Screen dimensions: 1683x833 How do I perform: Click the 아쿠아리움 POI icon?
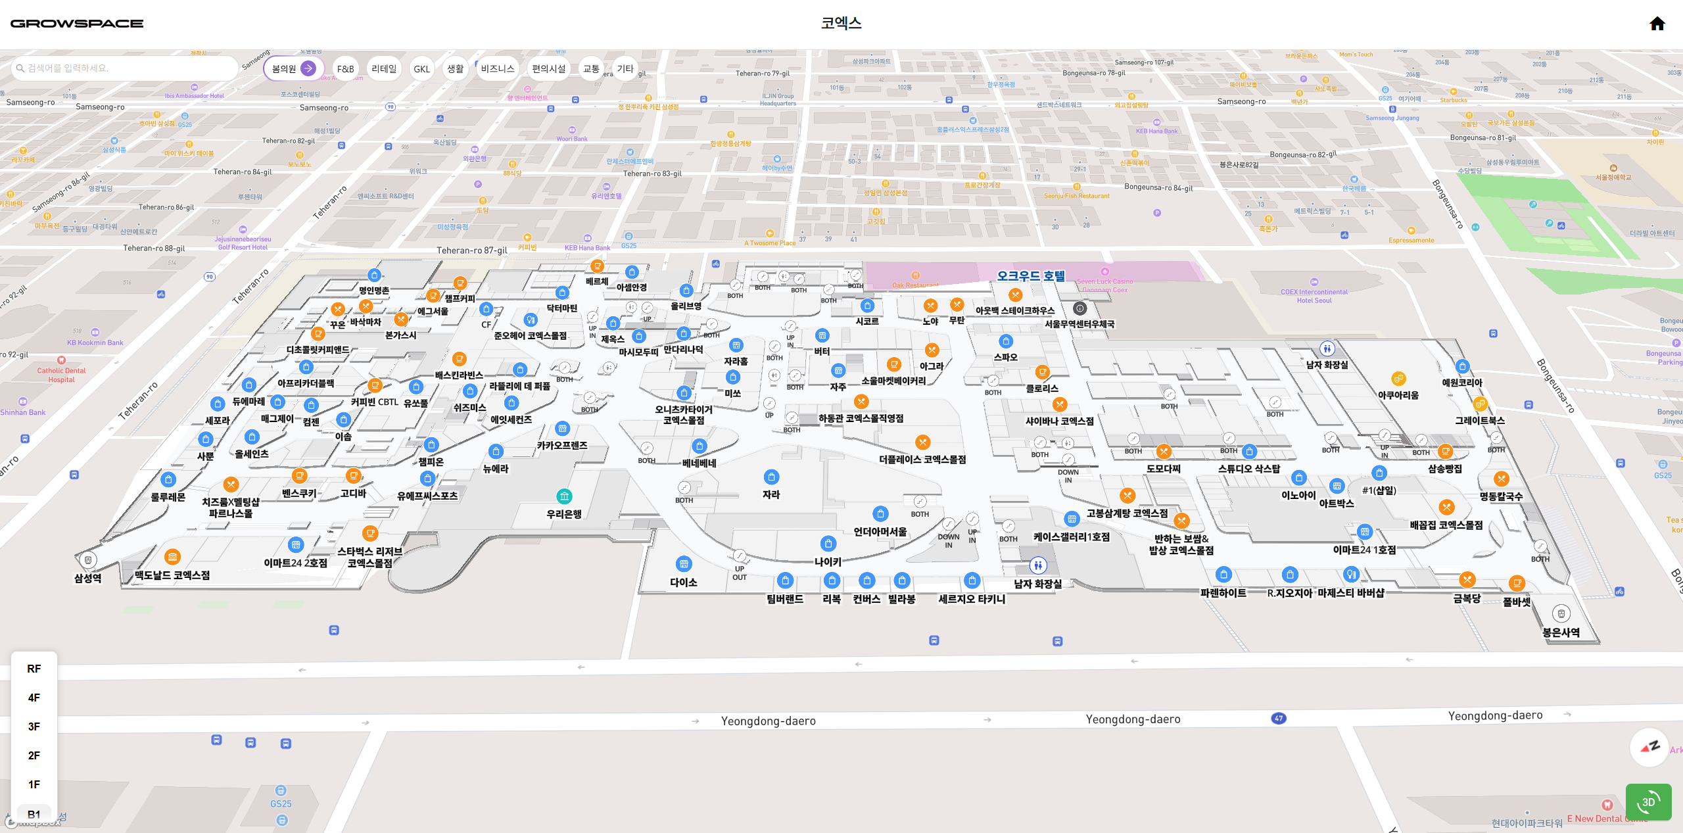1399,379
